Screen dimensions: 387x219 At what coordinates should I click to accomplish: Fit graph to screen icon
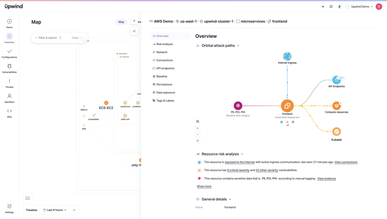pos(198,121)
